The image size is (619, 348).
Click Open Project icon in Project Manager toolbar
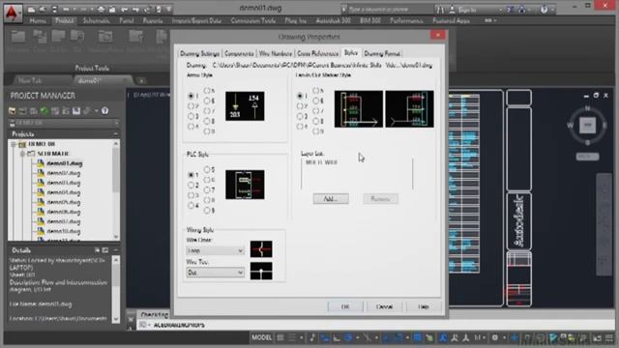click(x=13, y=111)
